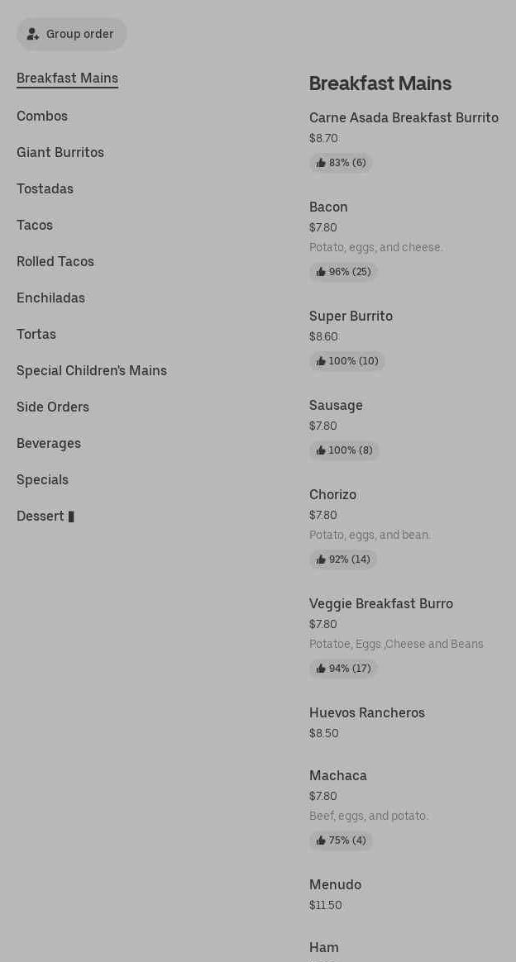Image resolution: width=516 pixels, height=962 pixels.
Task: Jump to the Giant Burritos section
Action: [60, 153]
